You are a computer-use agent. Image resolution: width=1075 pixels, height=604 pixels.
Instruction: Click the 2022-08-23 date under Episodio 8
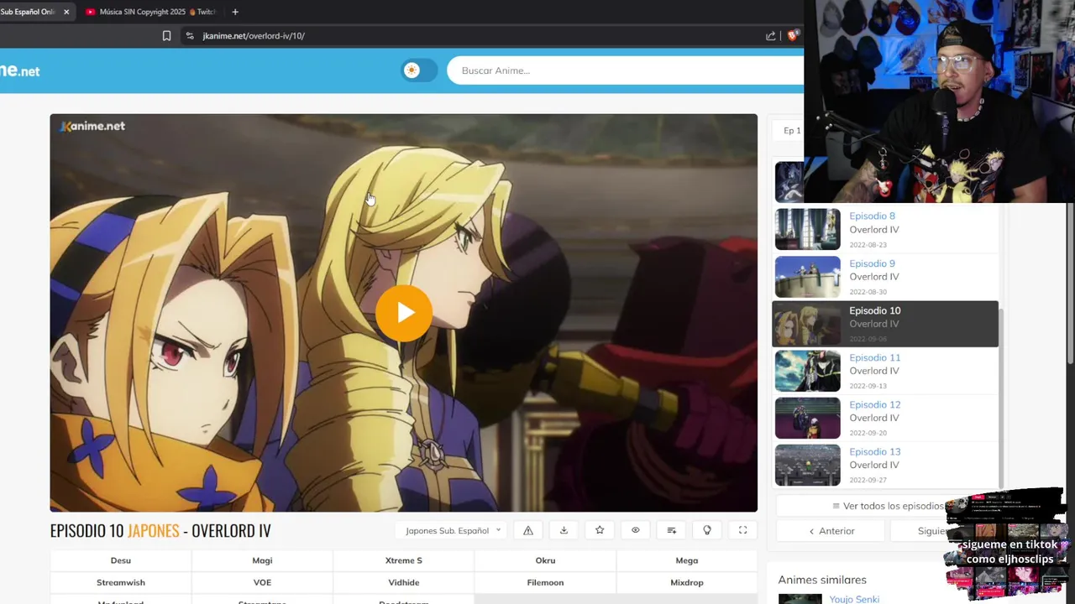[x=868, y=245]
